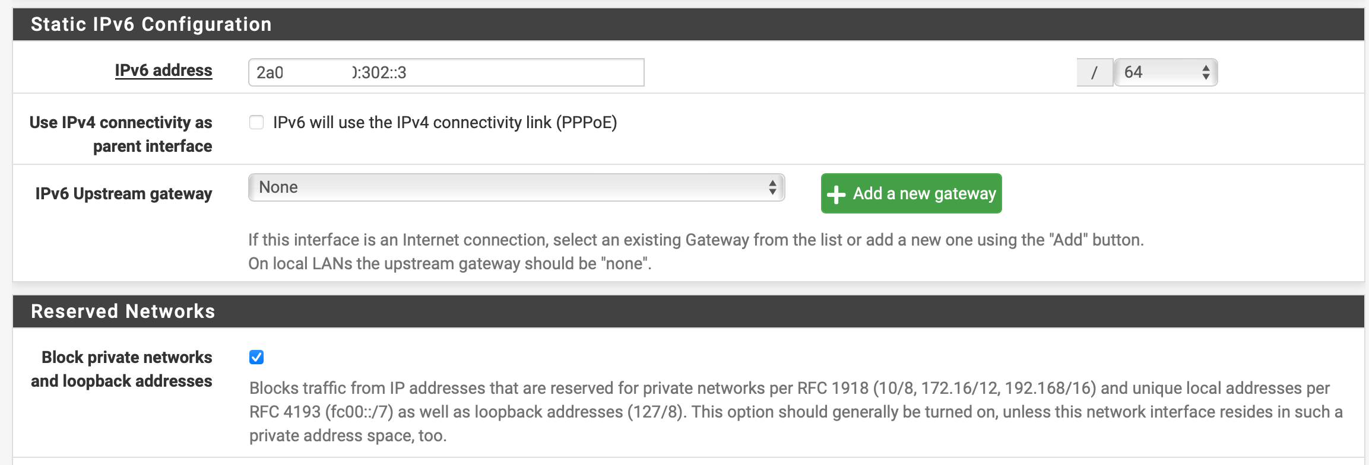Image resolution: width=1369 pixels, height=465 pixels.
Task: Click the arrows on the None gateway selector
Action: point(772,187)
